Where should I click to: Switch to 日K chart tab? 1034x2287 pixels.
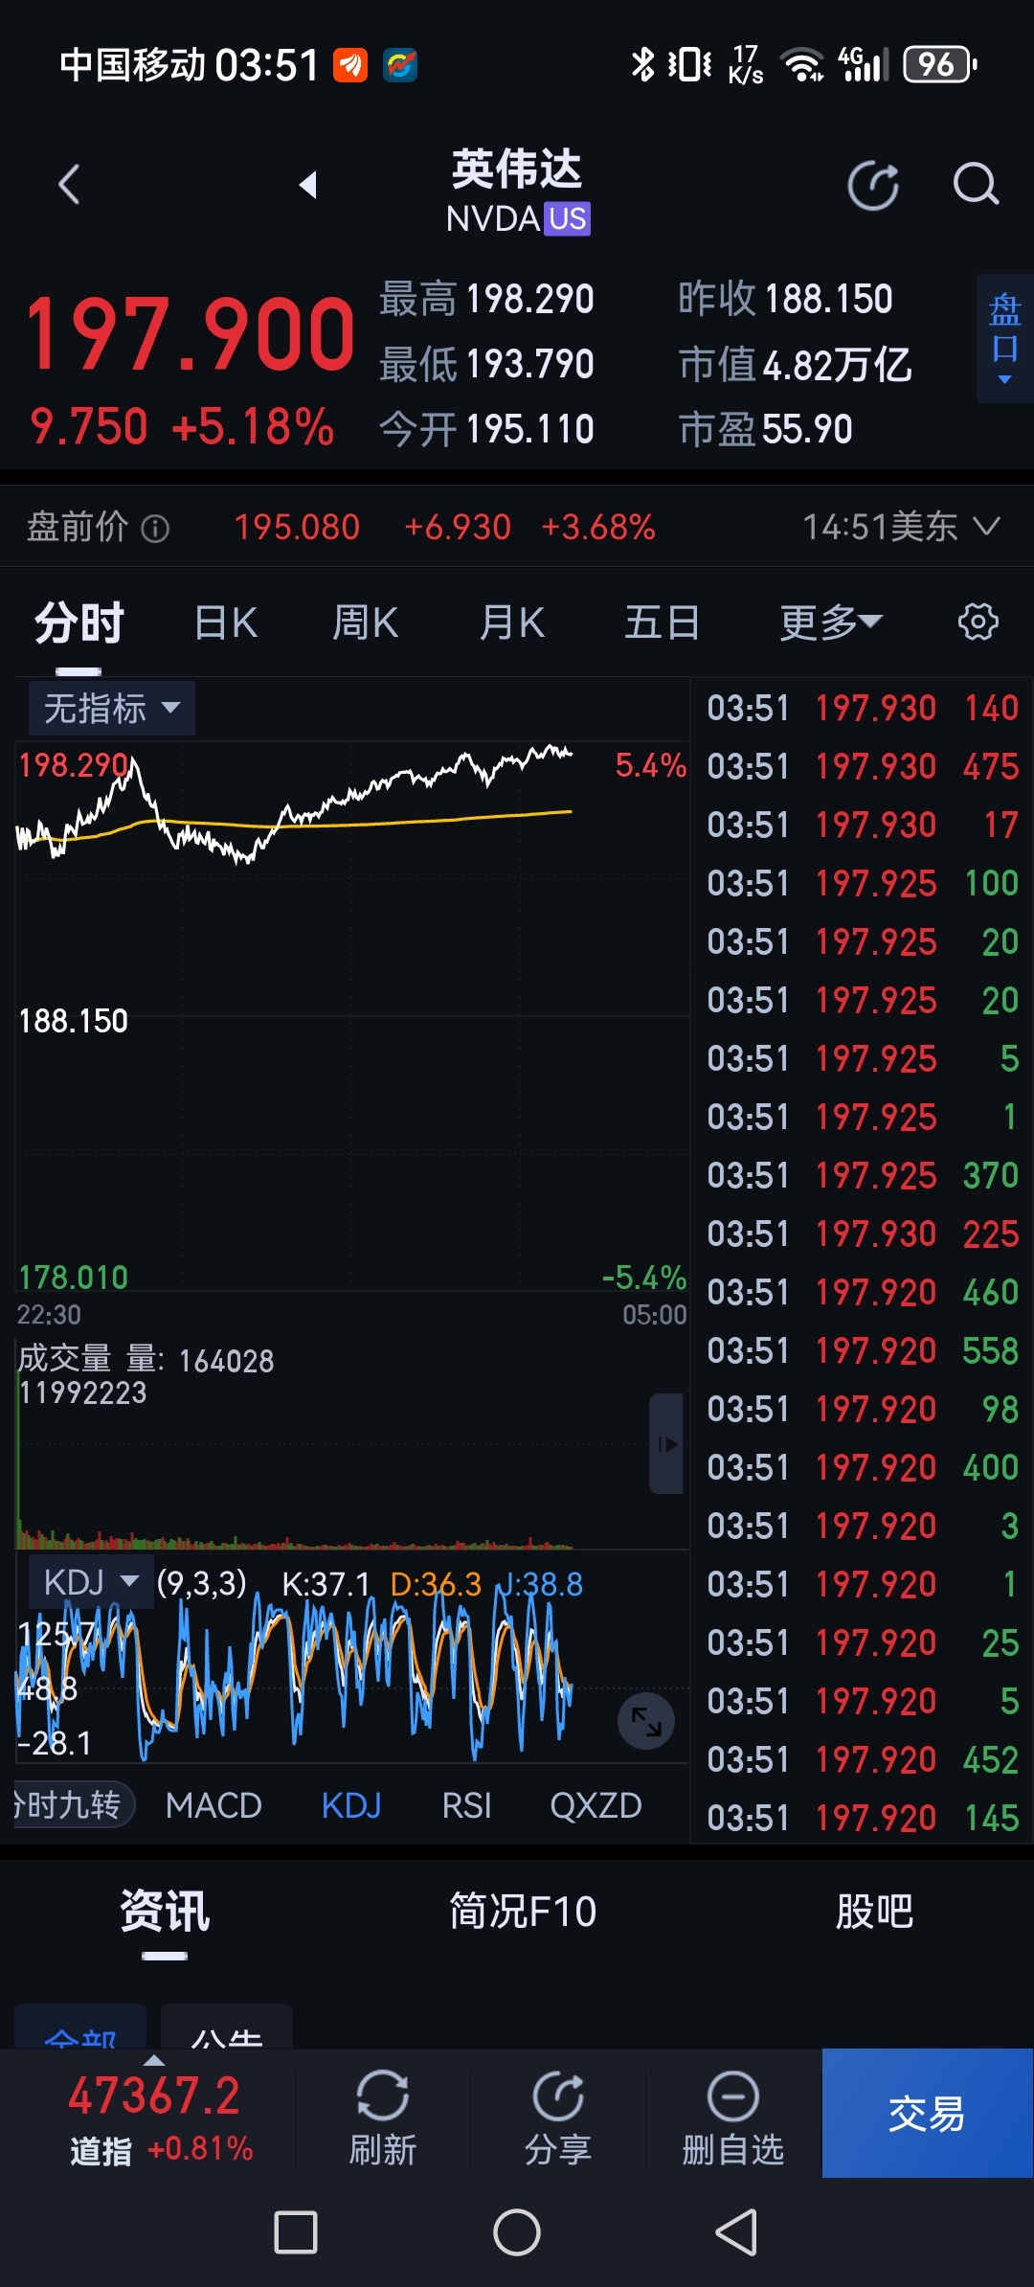[226, 623]
